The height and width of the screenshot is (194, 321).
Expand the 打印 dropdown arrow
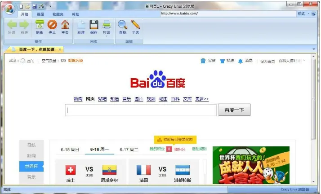click(107, 36)
